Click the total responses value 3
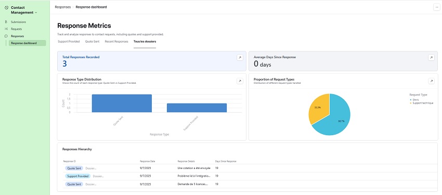 pos(64,64)
